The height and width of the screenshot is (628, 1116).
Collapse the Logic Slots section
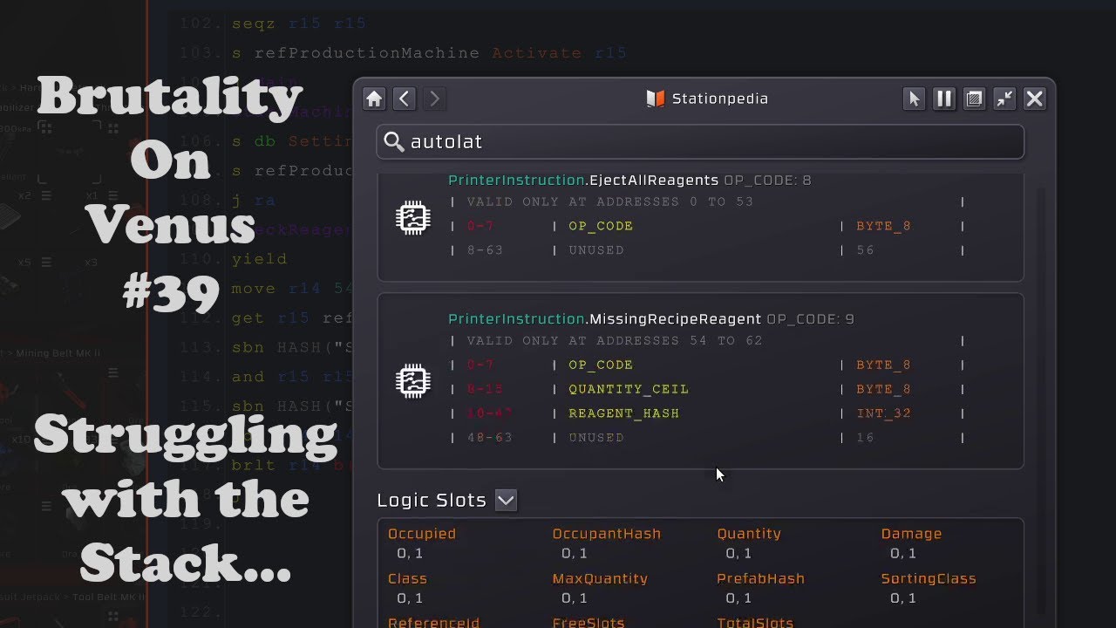[506, 500]
